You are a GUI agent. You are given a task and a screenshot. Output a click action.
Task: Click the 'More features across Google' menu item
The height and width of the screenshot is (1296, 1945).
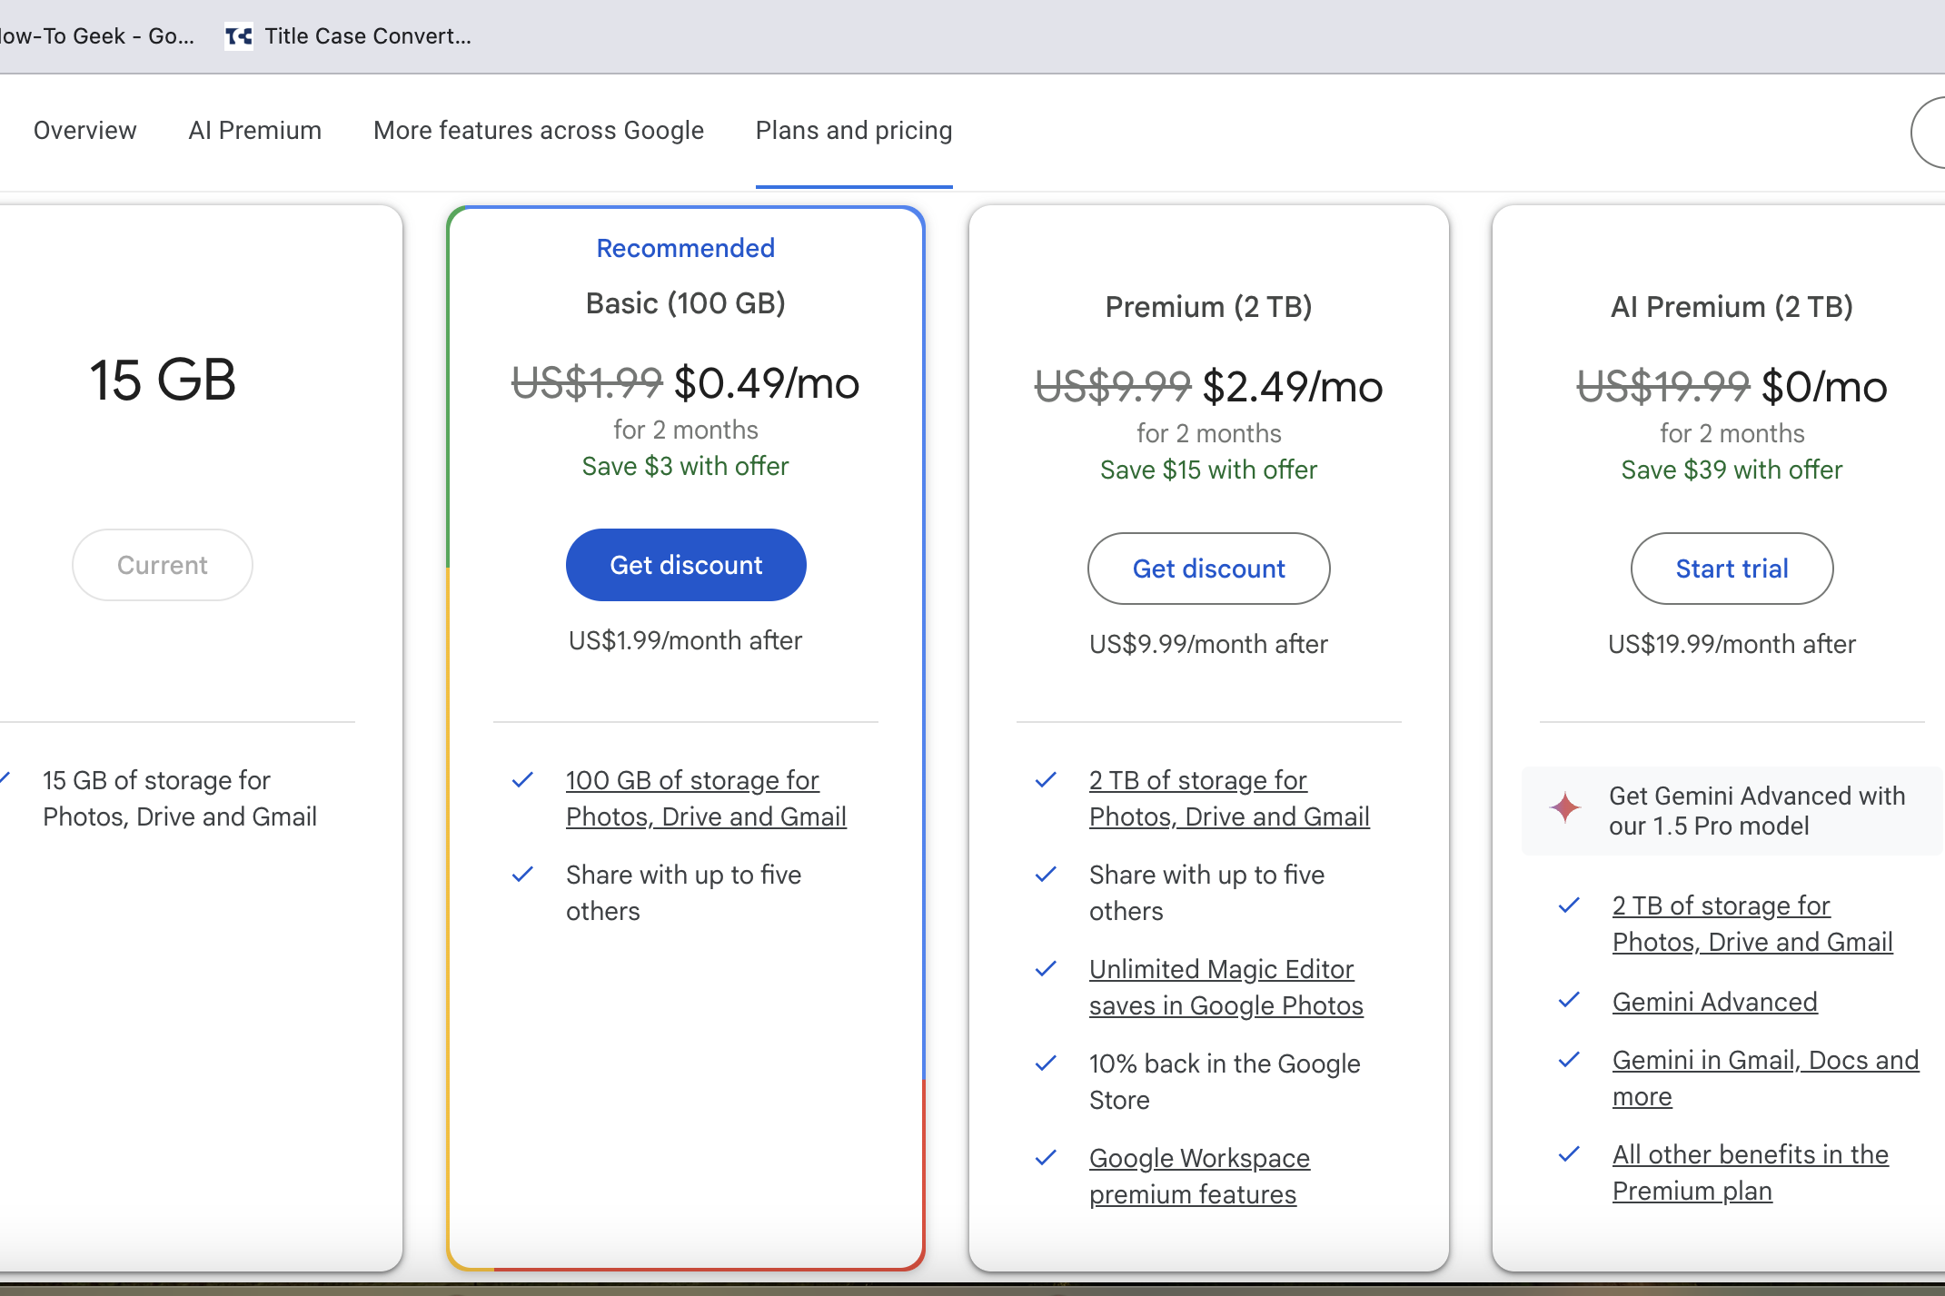pyautogui.click(x=540, y=130)
